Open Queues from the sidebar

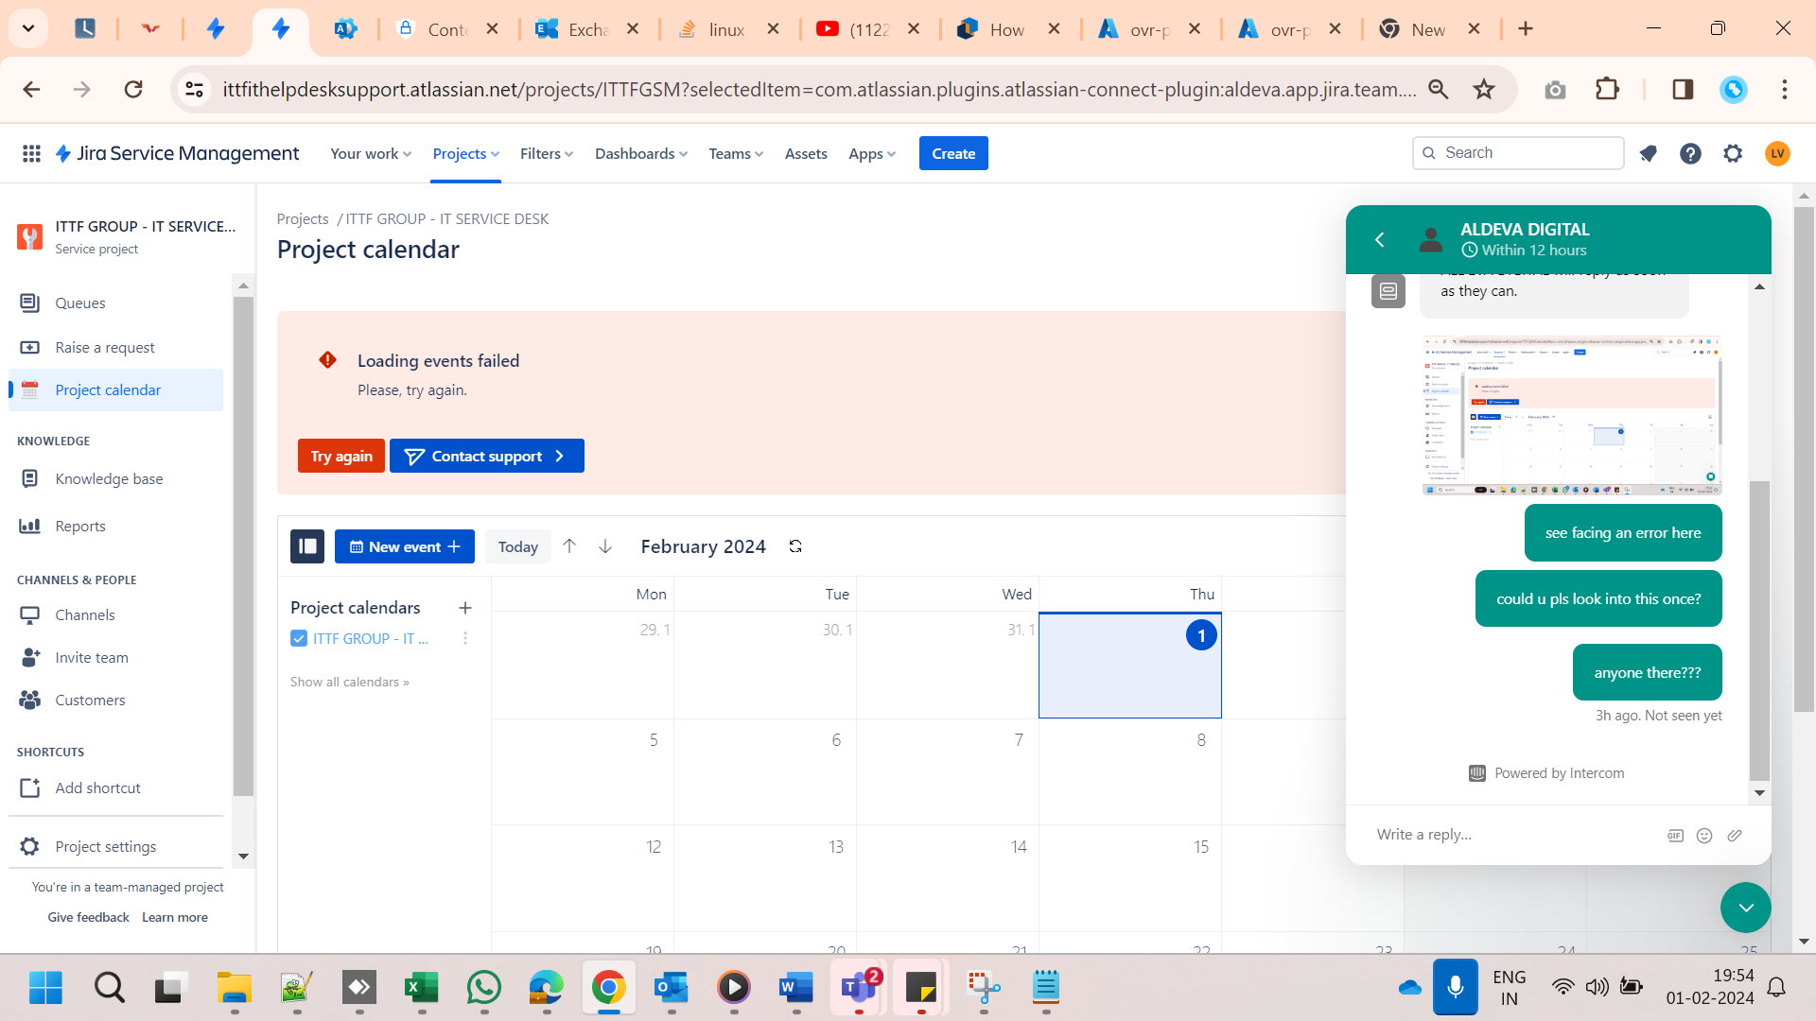coord(82,303)
